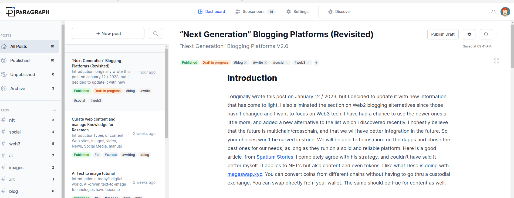Open the Settings tab
The image size is (514, 198).
pyautogui.click(x=297, y=12)
